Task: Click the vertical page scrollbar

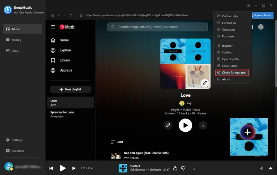Action: tap(276, 54)
